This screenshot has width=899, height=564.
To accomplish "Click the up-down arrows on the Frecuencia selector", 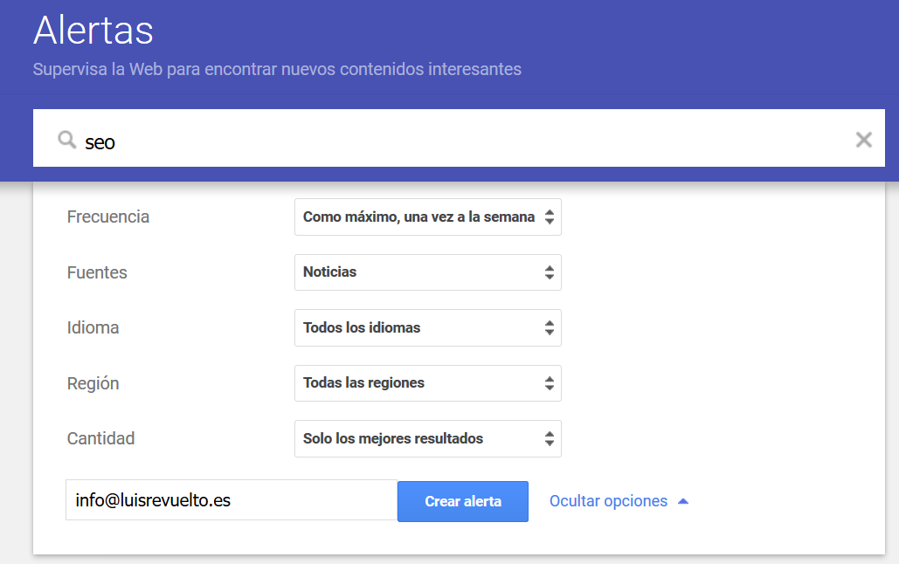I will (x=549, y=217).
